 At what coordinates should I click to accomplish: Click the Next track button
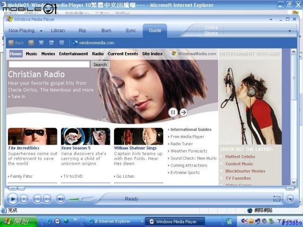pyautogui.click(x=47, y=199)
